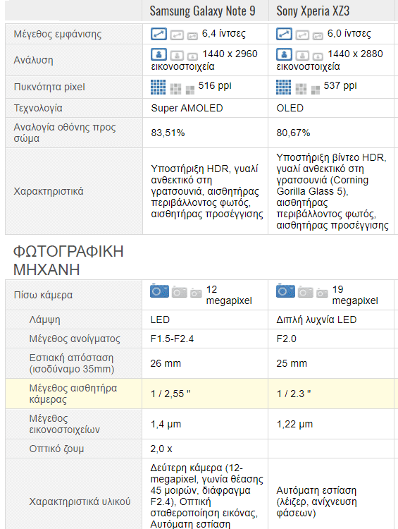Click the blue pixel-grid icon beside 537 ppi
This screenshot has height=529, width=398.
click(283, 87)
